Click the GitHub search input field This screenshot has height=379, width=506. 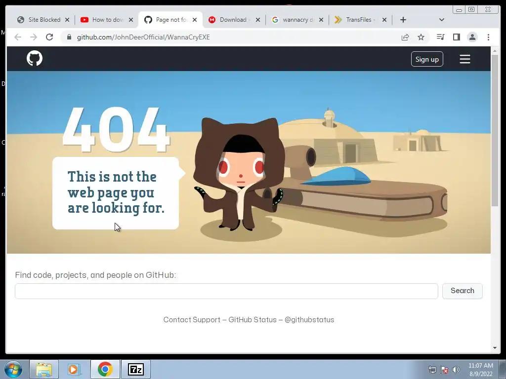(226, 291)
